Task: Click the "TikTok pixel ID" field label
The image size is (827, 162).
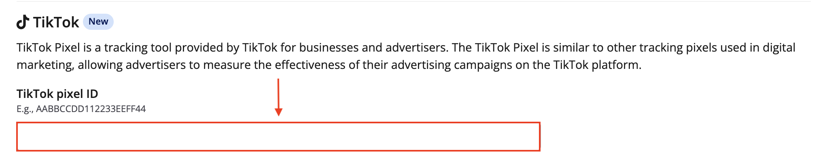Action: click(x=57, y=94)
